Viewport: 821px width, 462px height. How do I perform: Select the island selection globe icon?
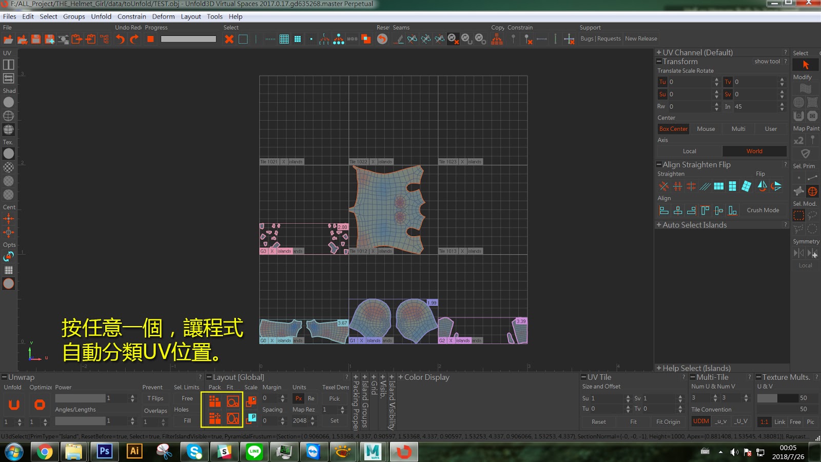[x=812, y=191]
